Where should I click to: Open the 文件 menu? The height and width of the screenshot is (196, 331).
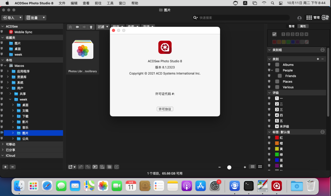pos(62,3)
